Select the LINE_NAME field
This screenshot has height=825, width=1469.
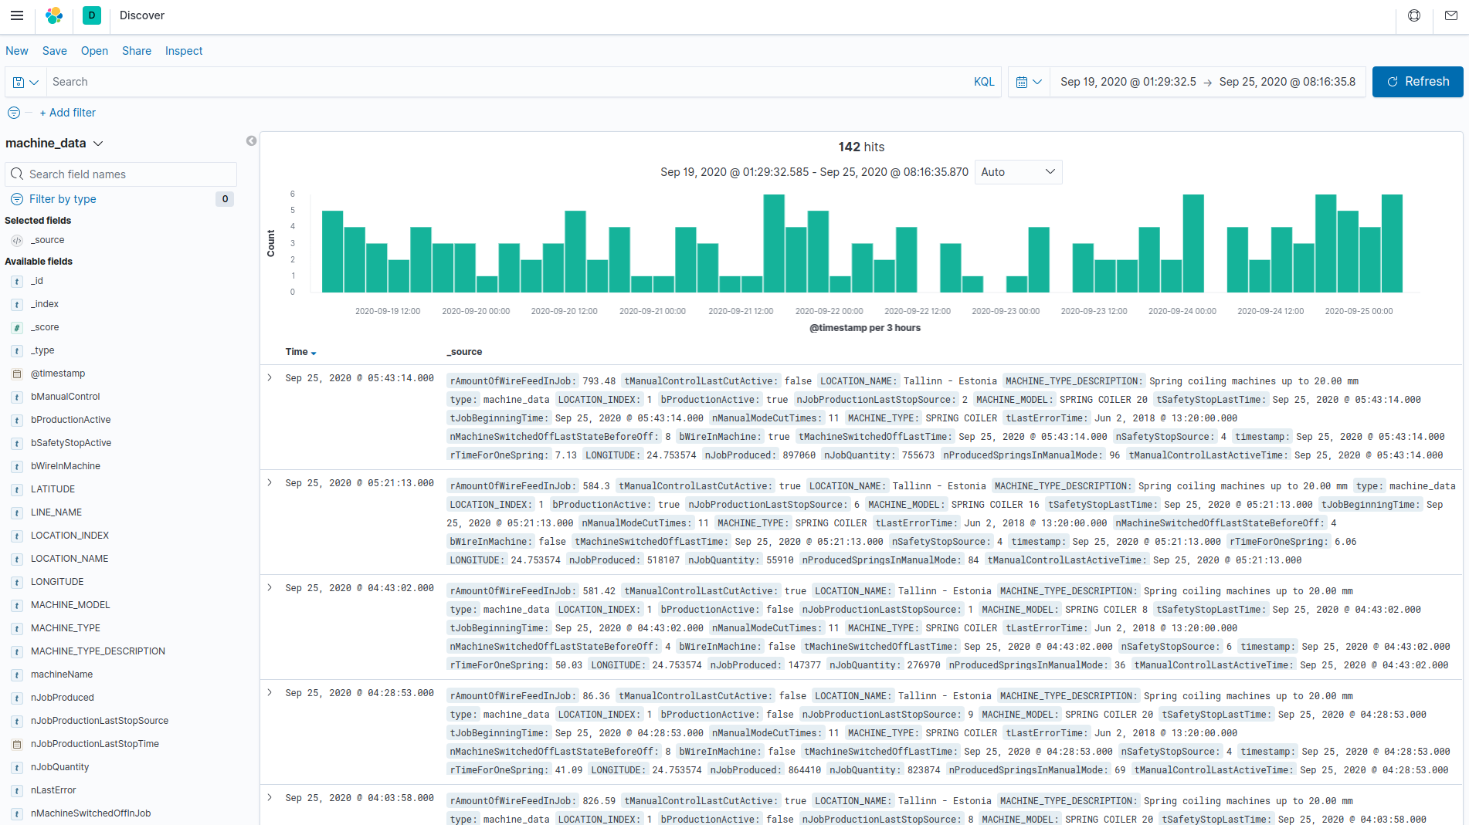(x=56, y=512)
